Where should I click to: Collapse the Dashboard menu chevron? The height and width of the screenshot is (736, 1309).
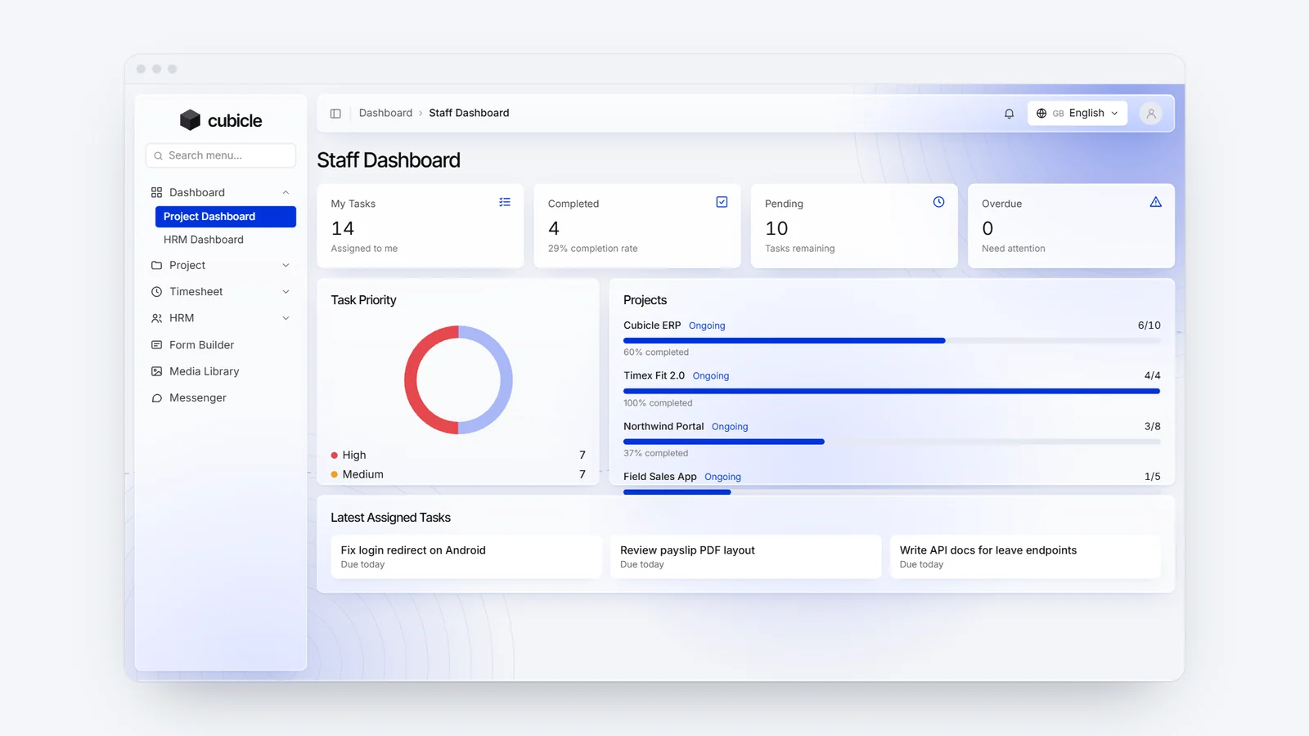click(x=286, y=193)
